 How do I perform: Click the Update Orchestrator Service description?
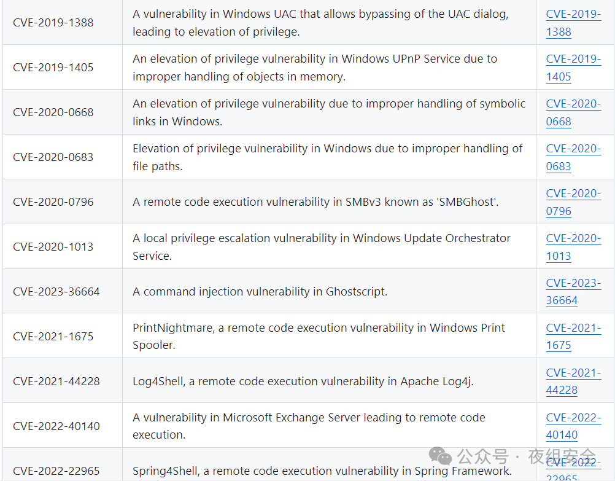click(x=322, y=246)
